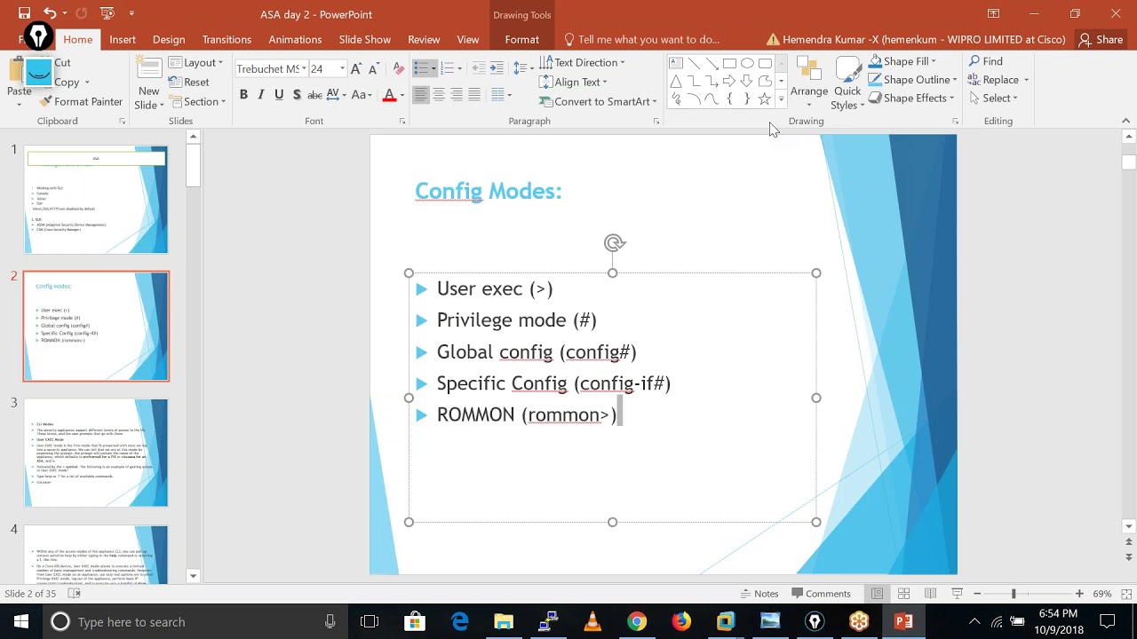Click the Tell me what you want field
This screenshot has height=639, width=1137.
(641, 39)
